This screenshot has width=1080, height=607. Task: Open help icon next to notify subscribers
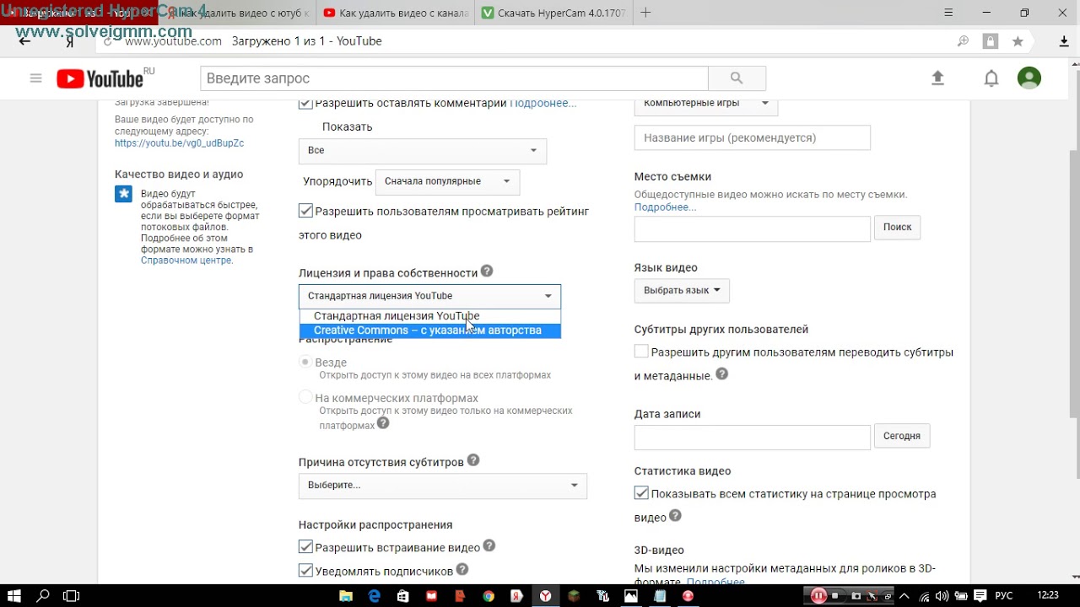coord(462,570)
